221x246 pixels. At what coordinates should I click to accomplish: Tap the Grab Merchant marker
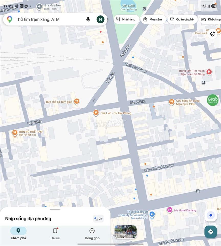coord(213,100)
